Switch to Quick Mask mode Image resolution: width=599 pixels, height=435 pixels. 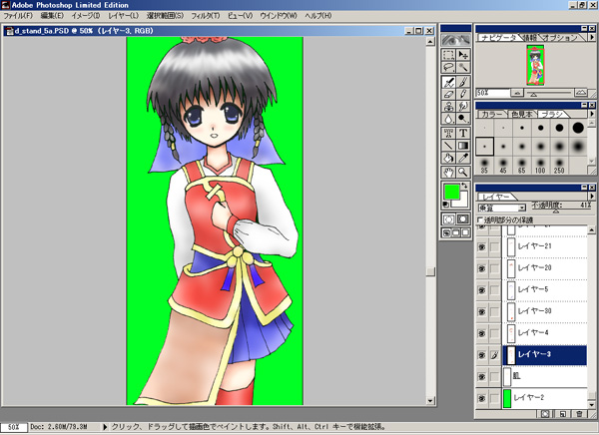point(463,218)
